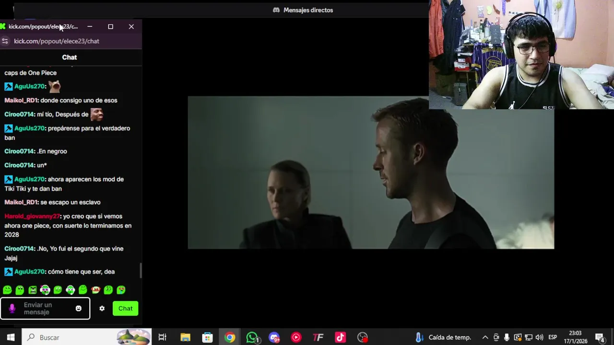Image resolution: width=614 pixels, height=345 pixels.
Task: Open the Windows Start menu
Action: pyautogui.click(x=11, y=337)
